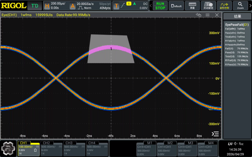The image size is (252, 157).
Task: Click the 40Mpts memory depth value
Action: (105, 8)
